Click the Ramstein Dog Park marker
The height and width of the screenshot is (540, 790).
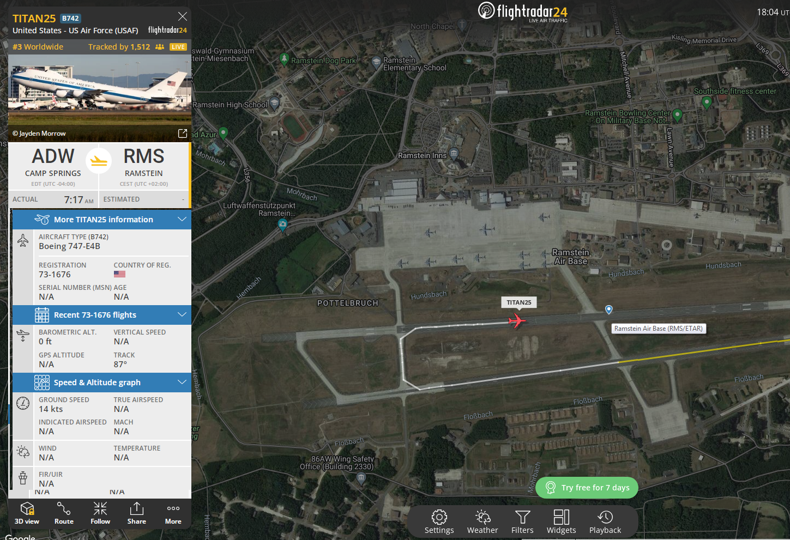[284, 58]
